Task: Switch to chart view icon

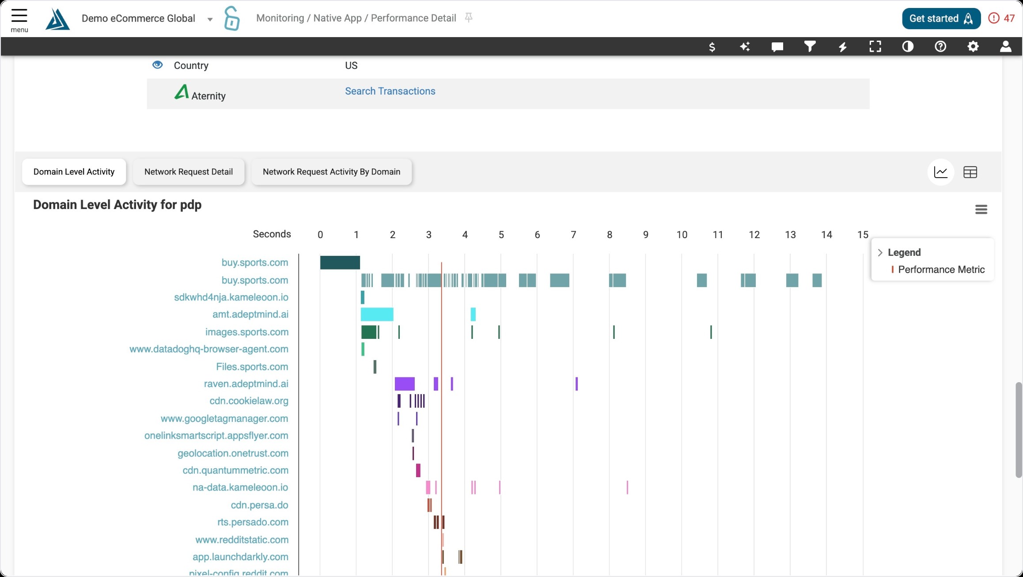Action: tap(941, 172)
